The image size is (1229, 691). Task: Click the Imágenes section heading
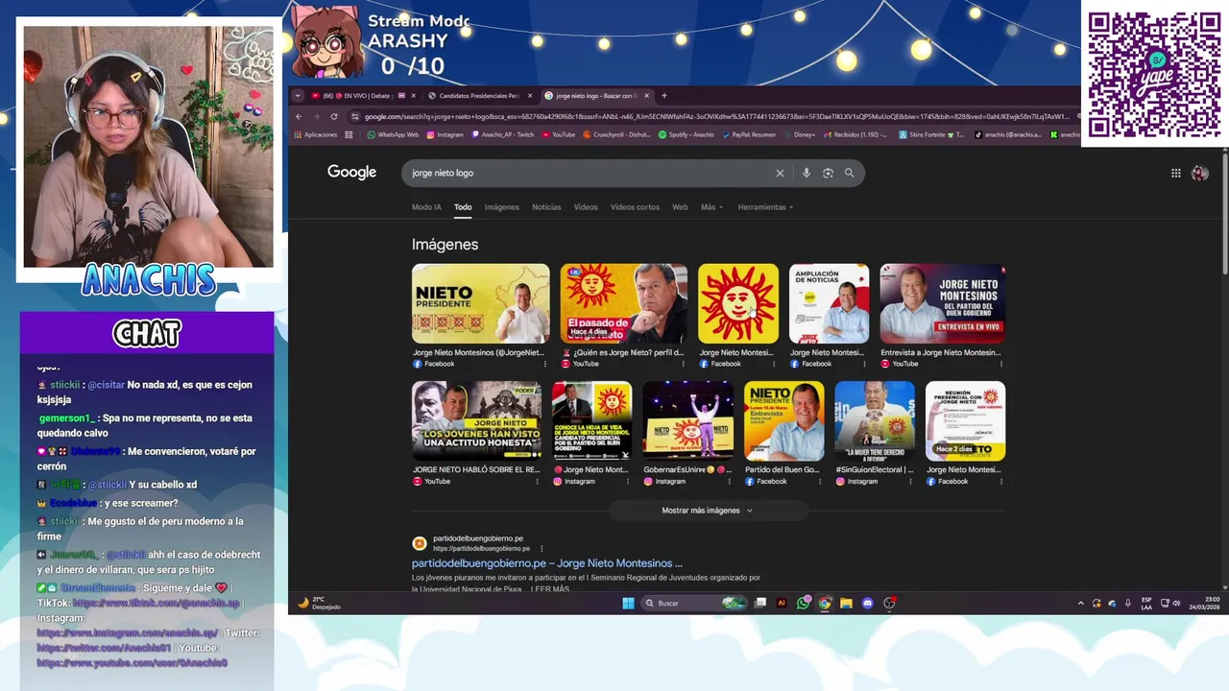tap(445, 245)
